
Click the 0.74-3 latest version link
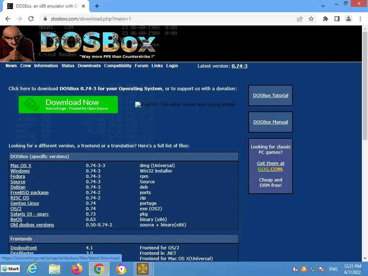239,66
